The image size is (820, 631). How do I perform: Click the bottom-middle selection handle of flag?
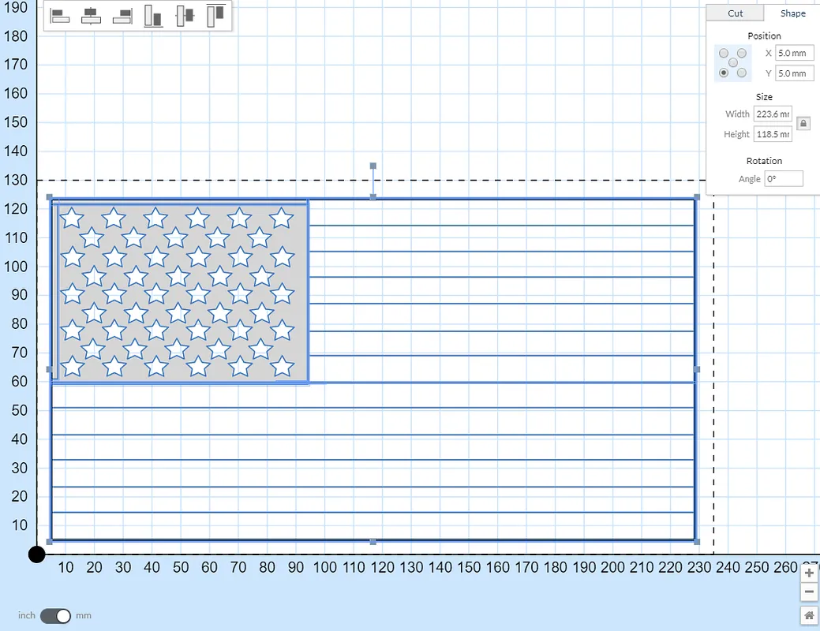point(373,542)
